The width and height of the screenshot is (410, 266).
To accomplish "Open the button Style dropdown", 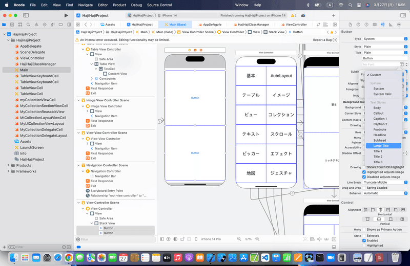I will pos(385,47).
